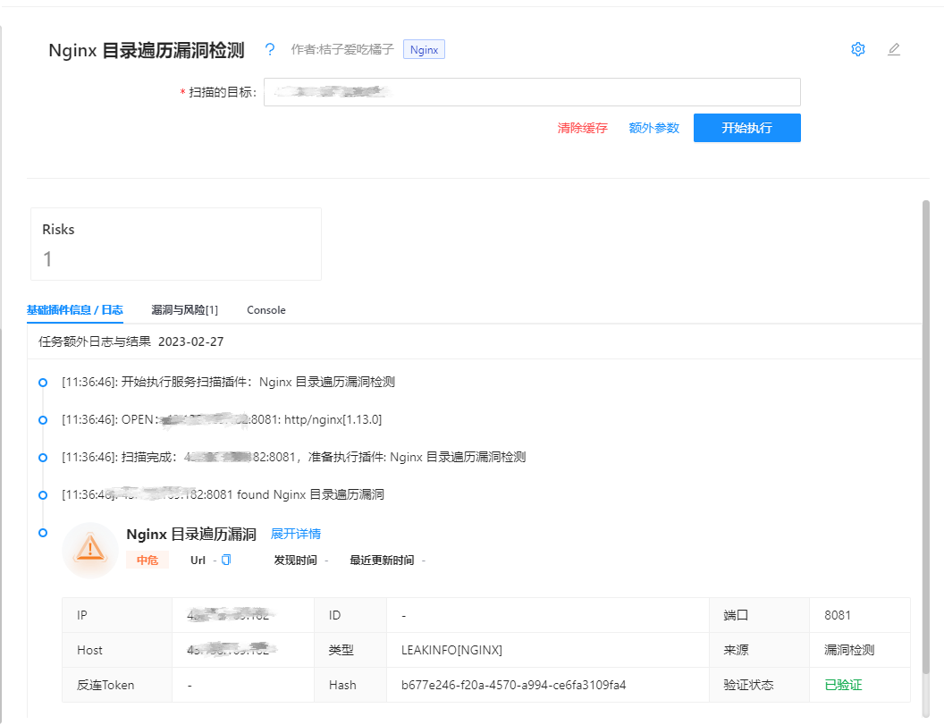This screenshot has height=725, width=944.
Task: Click the 来源 label cell
Action: [759, 650]
